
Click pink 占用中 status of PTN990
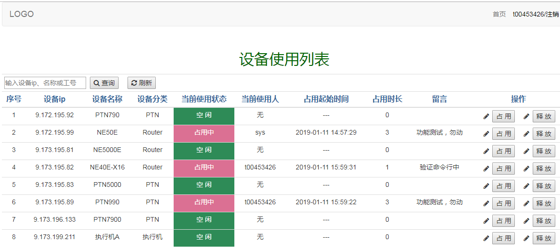[204, 203]
